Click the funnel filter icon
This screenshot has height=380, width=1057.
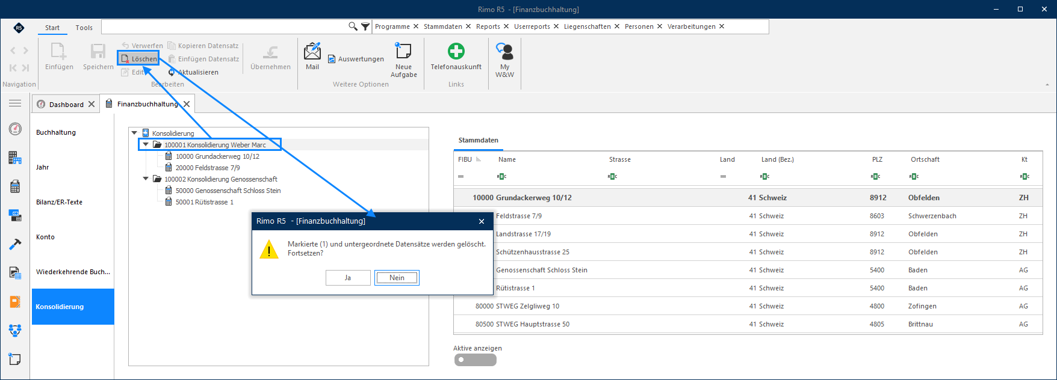365,26
